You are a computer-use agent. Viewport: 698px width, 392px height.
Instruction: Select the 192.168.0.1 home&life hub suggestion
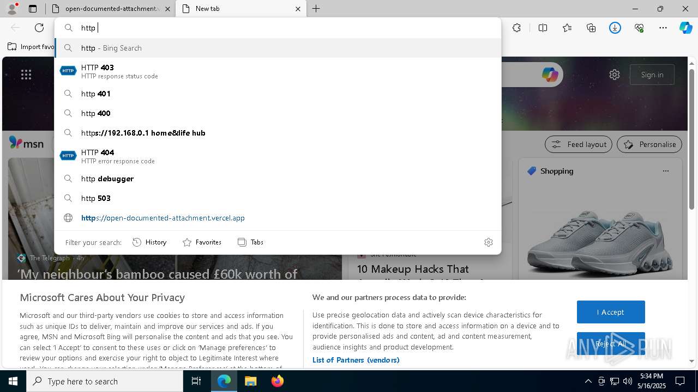pyautogui.click(x=278, y=133)
